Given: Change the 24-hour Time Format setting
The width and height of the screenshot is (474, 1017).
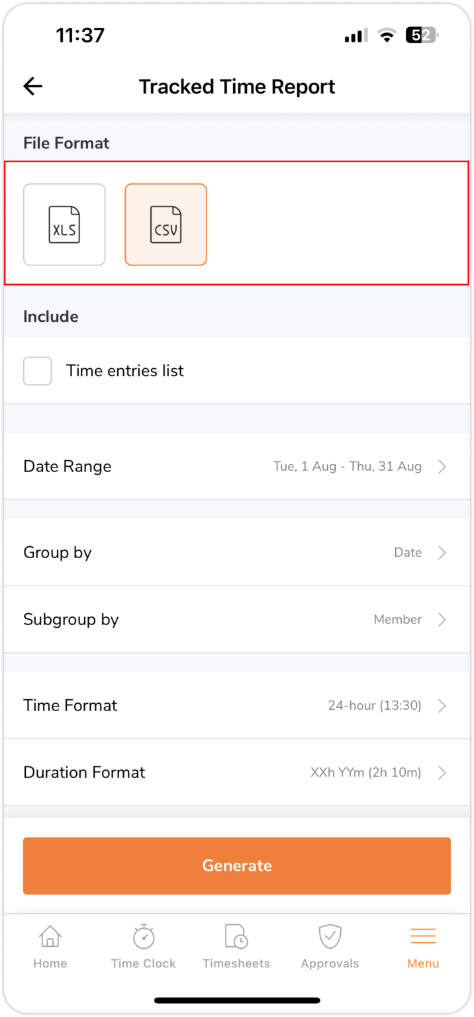Looking at the screenshot, I should [236, 705].
